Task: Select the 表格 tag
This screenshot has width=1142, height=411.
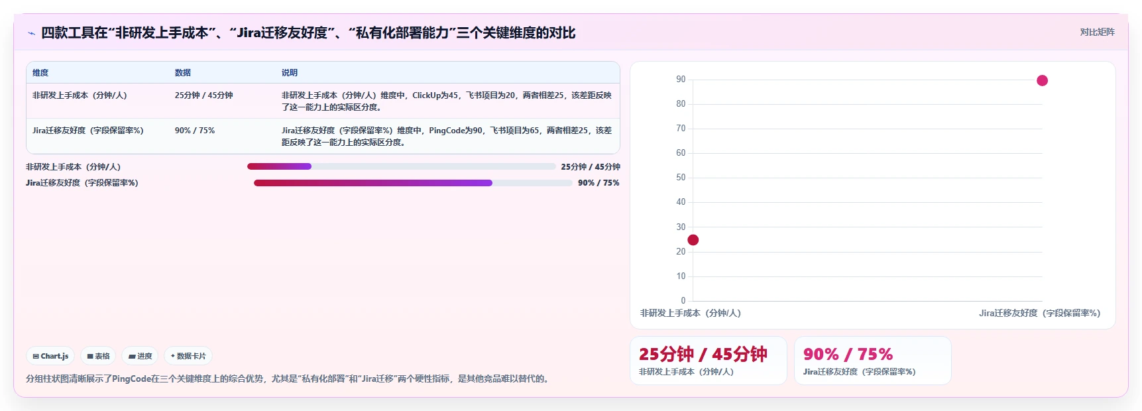Action: coord(98,356)
